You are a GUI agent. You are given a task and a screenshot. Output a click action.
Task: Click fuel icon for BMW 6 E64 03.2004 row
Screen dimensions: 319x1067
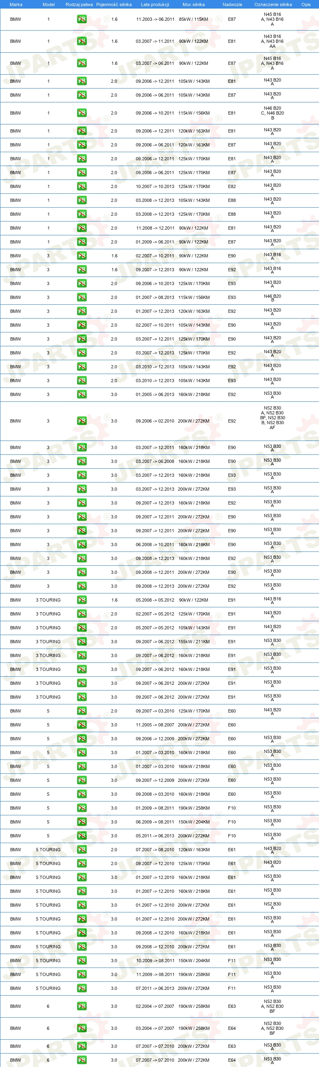82,1028
